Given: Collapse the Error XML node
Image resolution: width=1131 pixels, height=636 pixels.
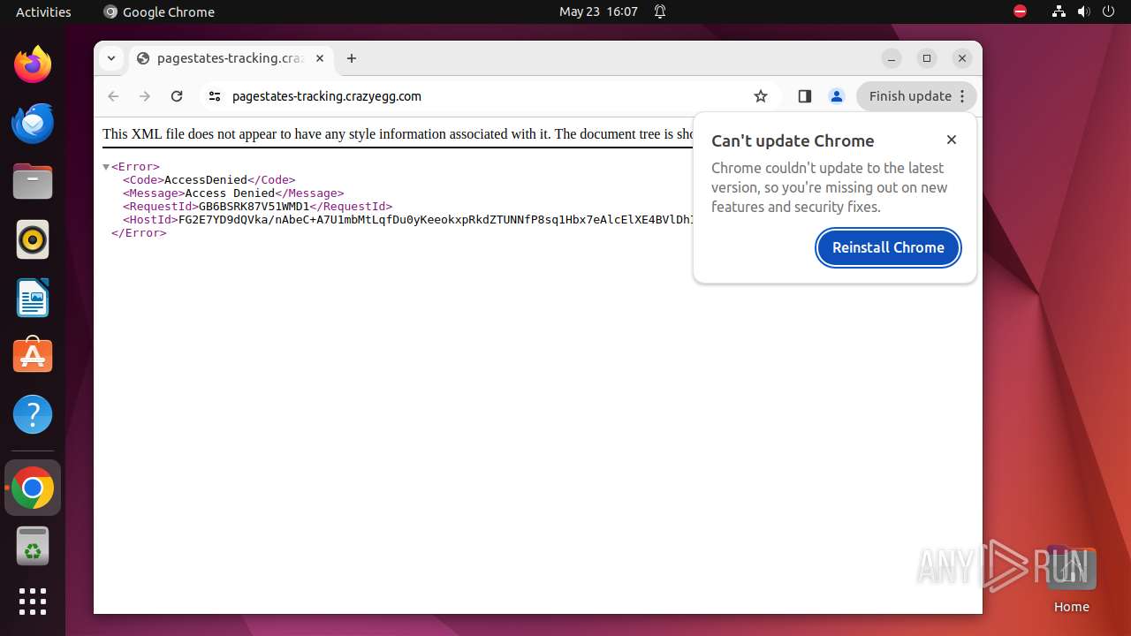Looking at the screenshot, I should 106,167.
